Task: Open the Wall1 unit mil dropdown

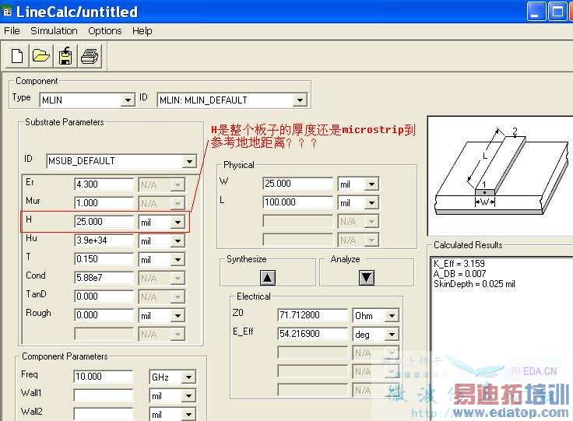Action: point(188,396)
